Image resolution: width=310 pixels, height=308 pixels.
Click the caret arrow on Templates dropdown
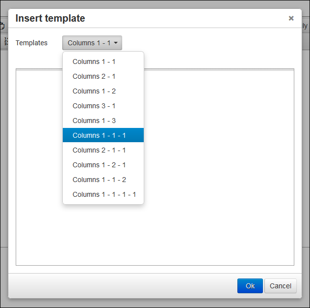pyautogui.click(x=115, y=43)
